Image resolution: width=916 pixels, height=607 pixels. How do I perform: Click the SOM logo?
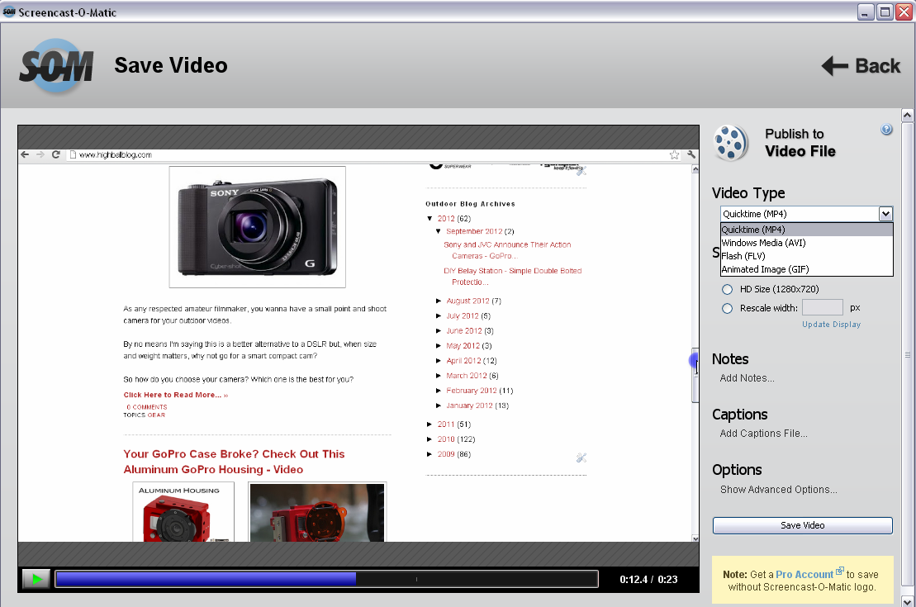pos(56,65)
